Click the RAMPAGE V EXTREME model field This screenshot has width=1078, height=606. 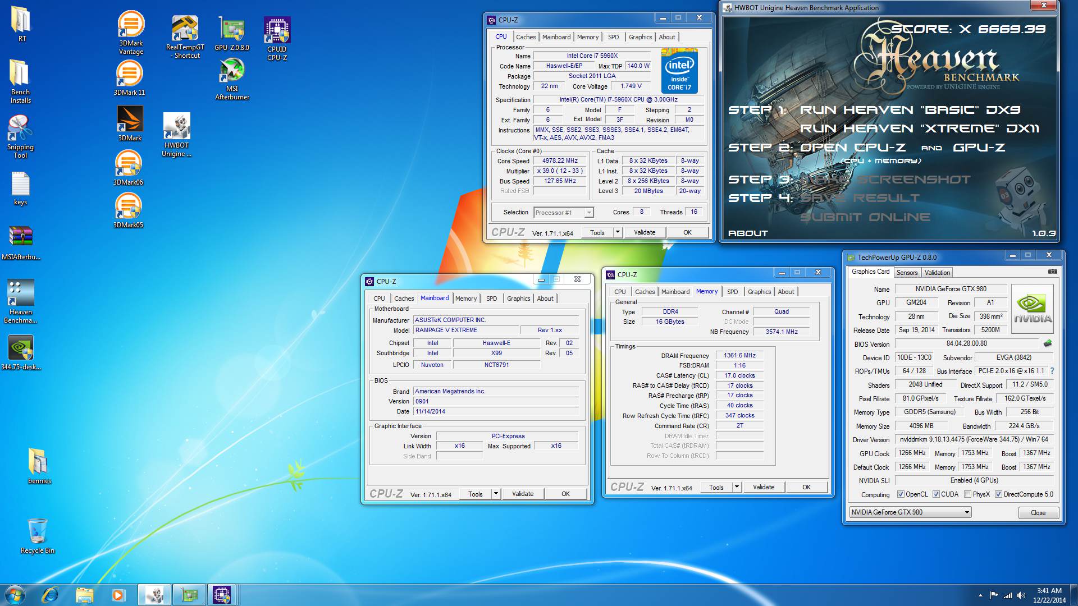[x=466, y=330]
